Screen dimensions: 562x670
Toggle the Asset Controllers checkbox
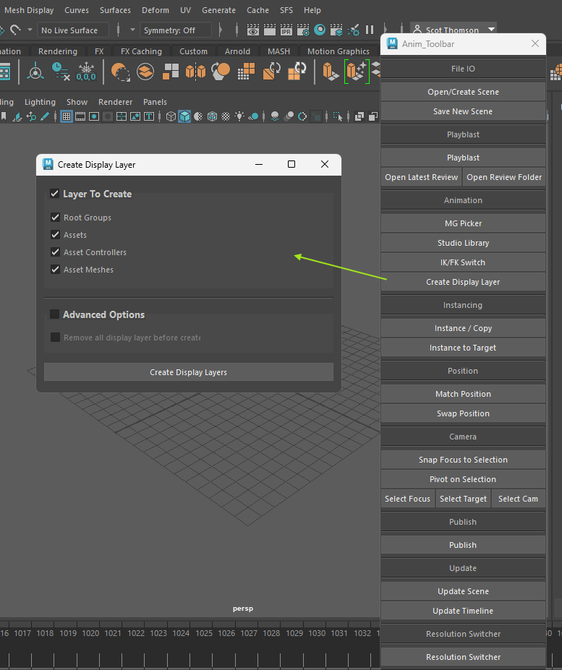point(55,252)
